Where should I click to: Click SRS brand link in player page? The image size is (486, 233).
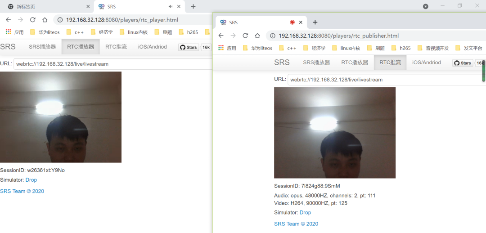tap(8, 47)
